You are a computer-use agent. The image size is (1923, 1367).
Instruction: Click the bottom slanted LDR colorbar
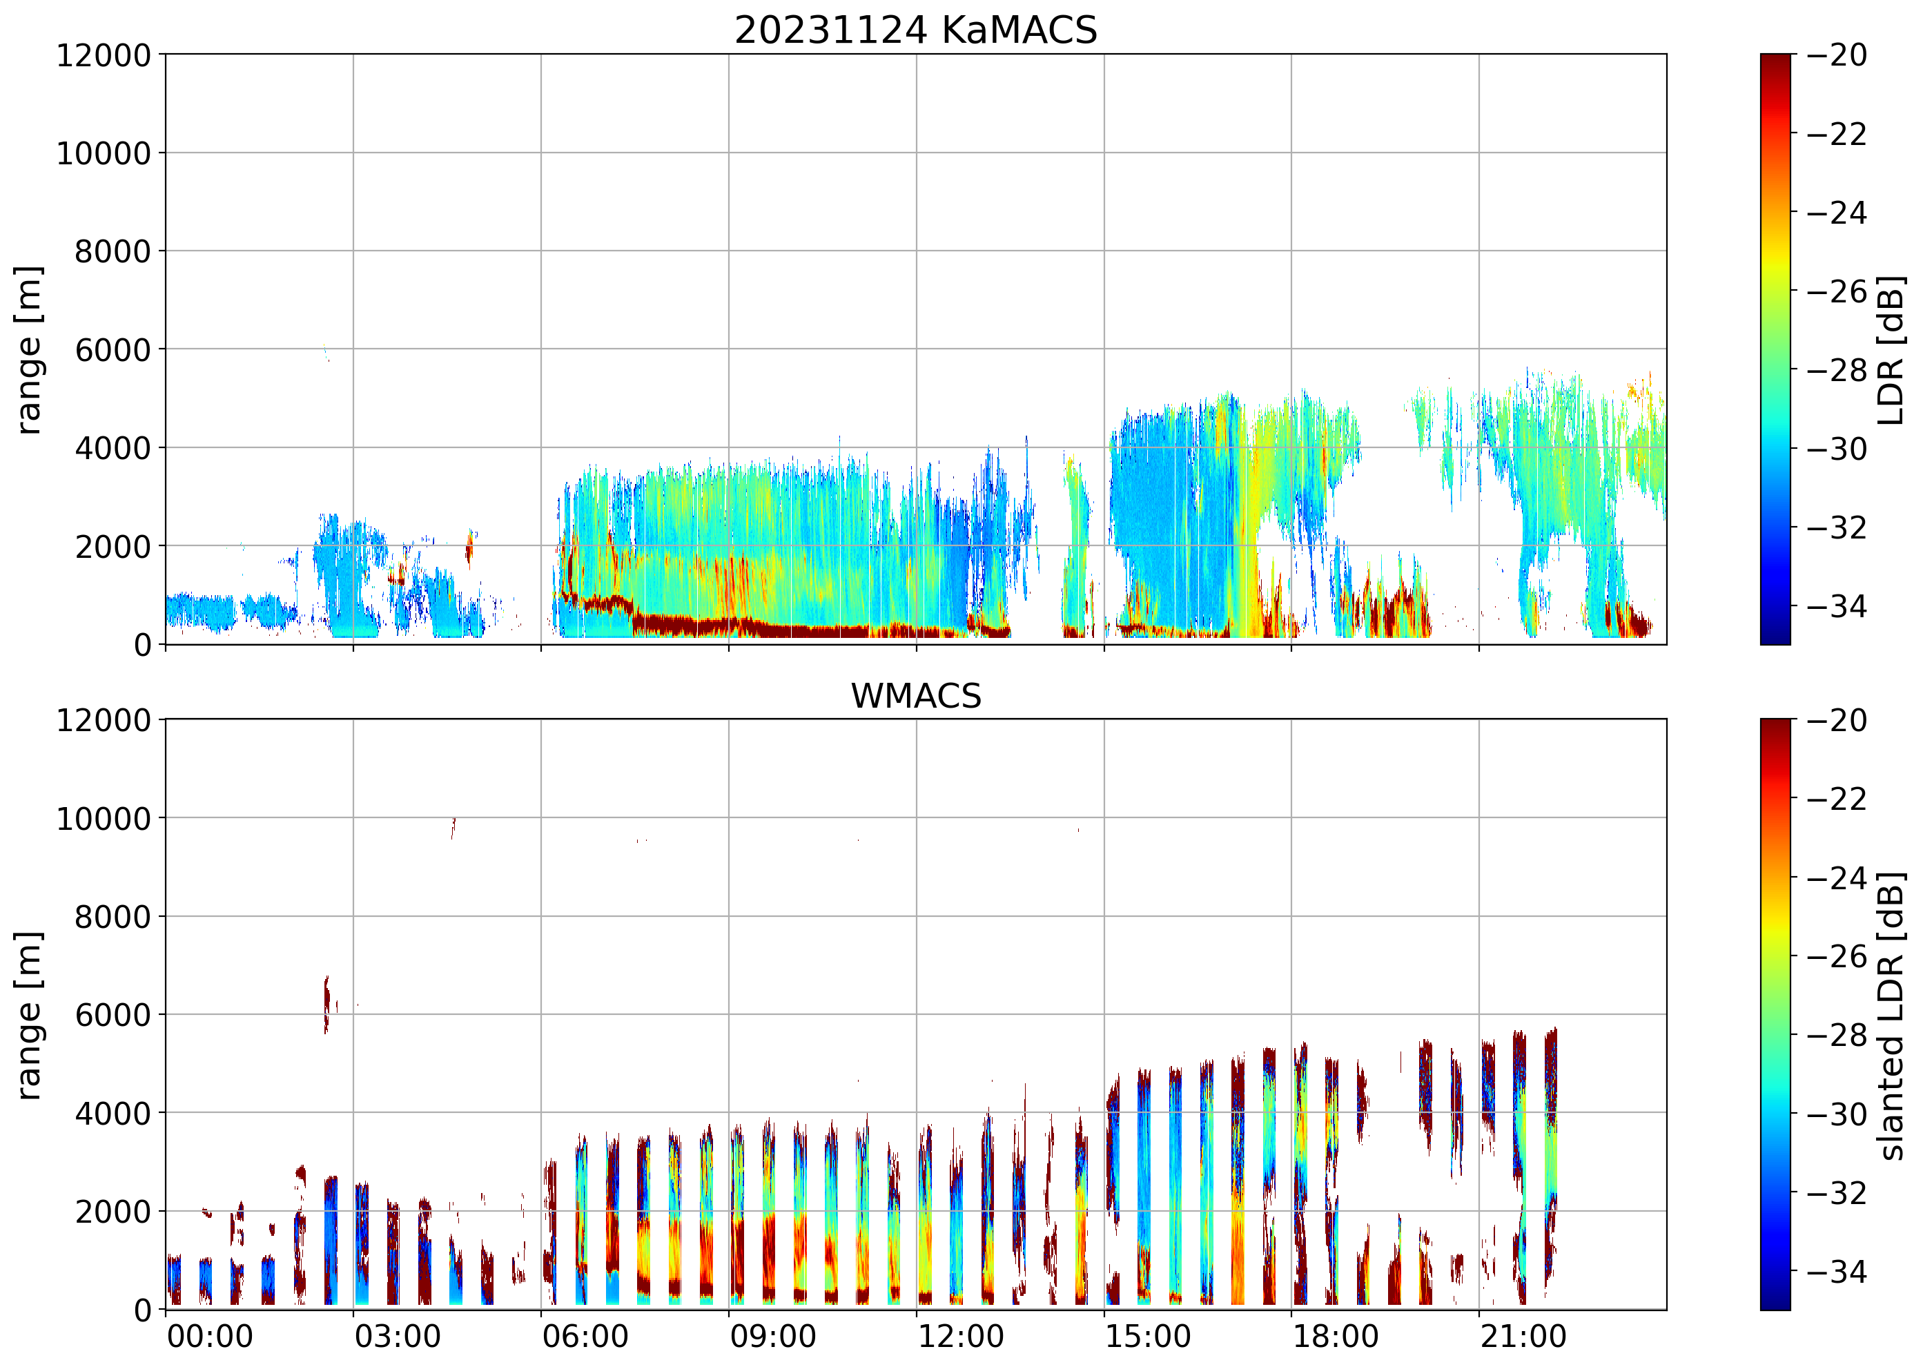[x=1775, y=1014]
